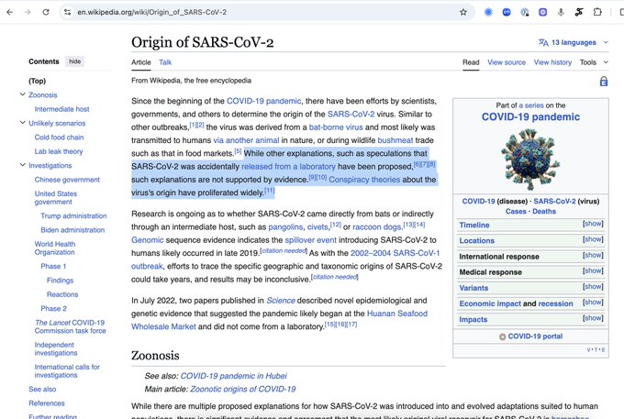Image resolution: width=624 pixels, height=419 pixels.
Task: Open the Science journal link
Action: coord(281,301)
